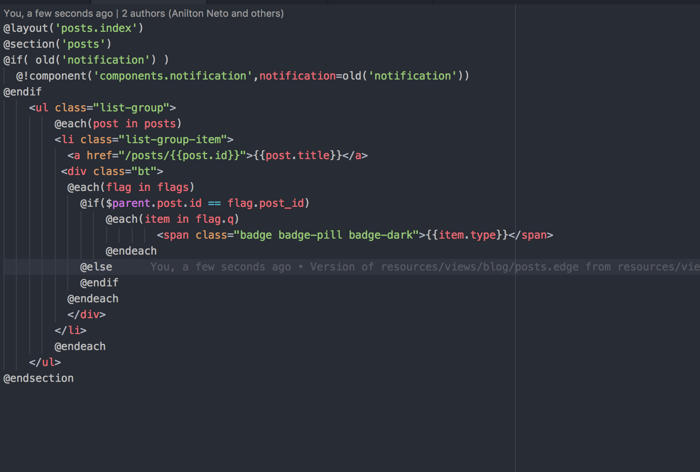Open the top 'You, a few seconds ago' code lens
The width and height of the screenshot is (700, 472).
pyautogui.click(x=58, y=13)
